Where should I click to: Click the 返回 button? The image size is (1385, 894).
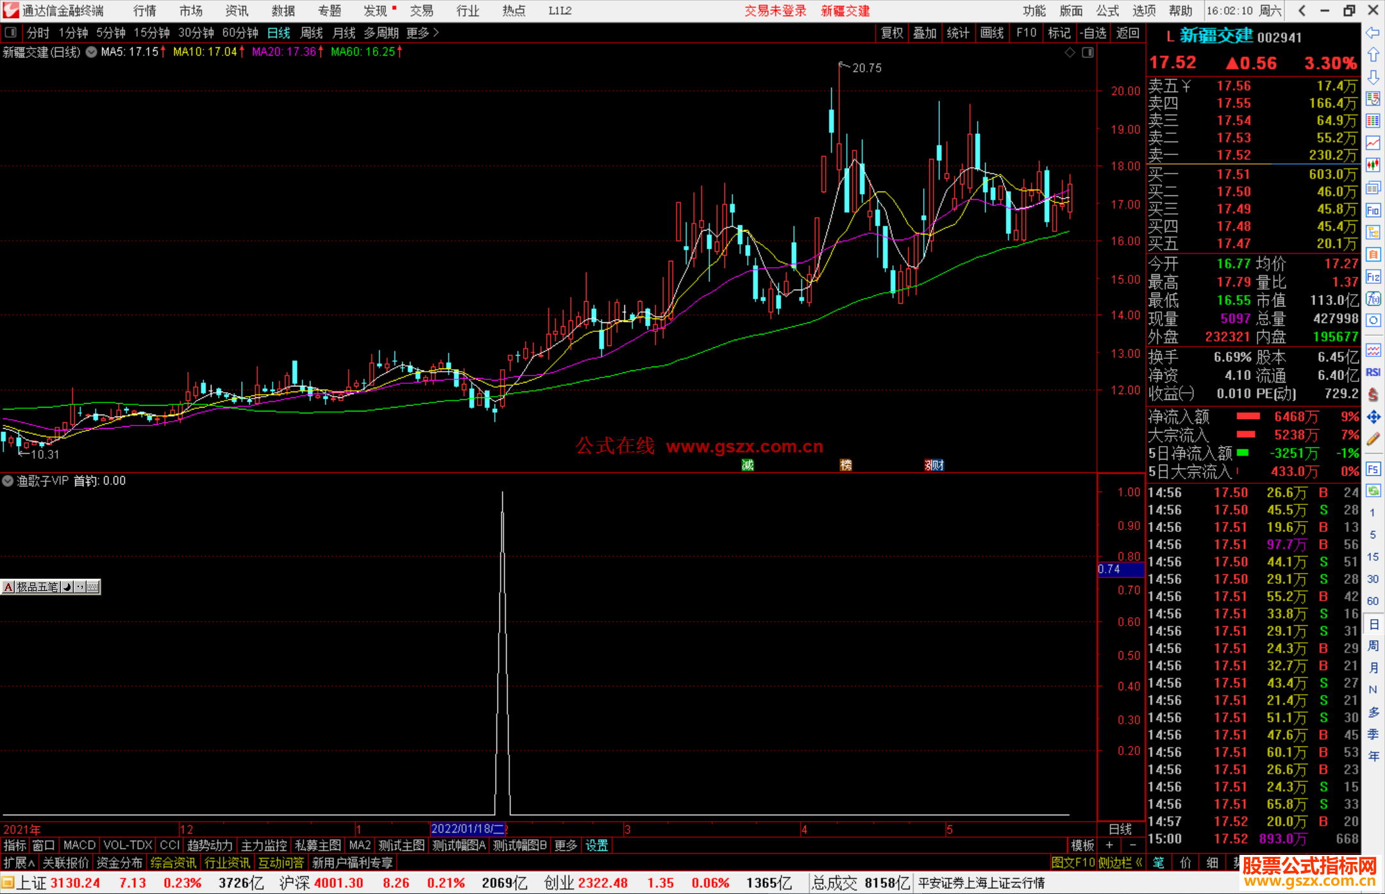tap(1127, 33)
